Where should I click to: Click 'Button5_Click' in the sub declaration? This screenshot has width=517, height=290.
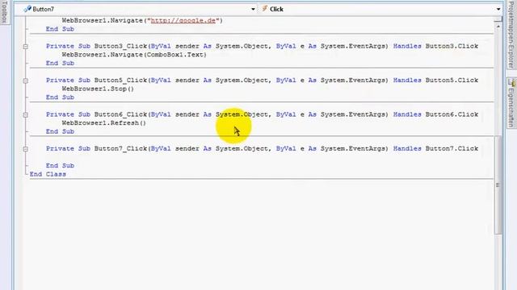[x=120, y=81]
